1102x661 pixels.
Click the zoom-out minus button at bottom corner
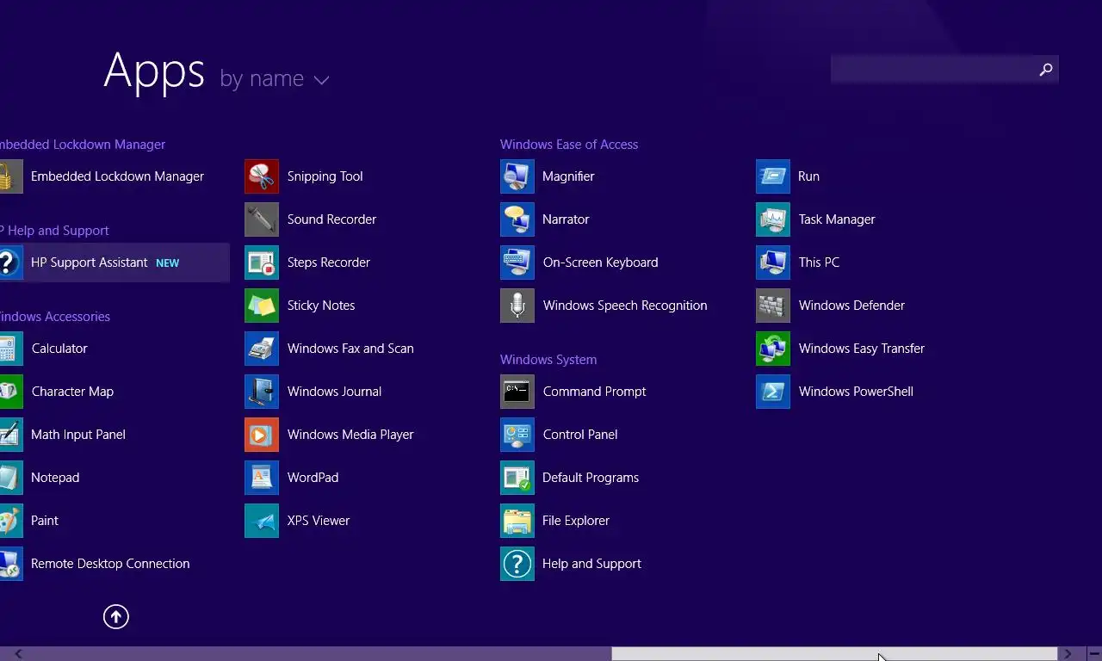pos(1094,654)
